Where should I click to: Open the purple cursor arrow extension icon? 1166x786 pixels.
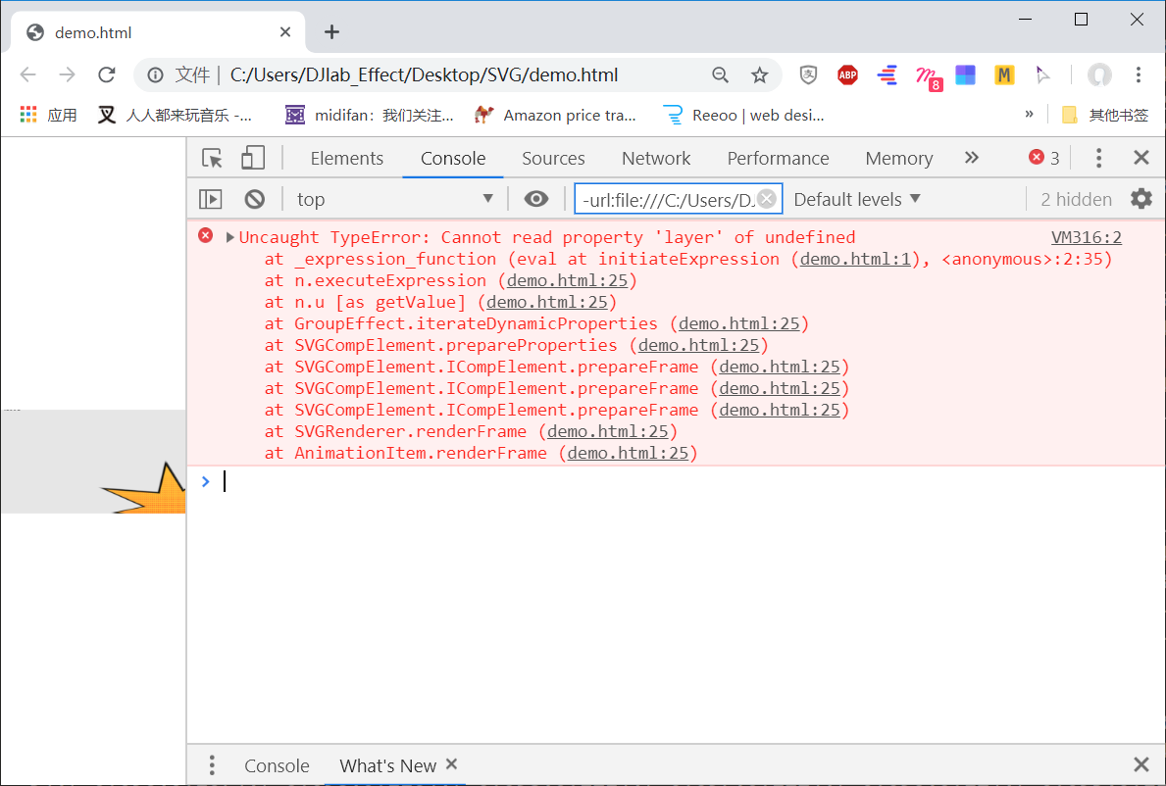click(x=1042, y=75)
